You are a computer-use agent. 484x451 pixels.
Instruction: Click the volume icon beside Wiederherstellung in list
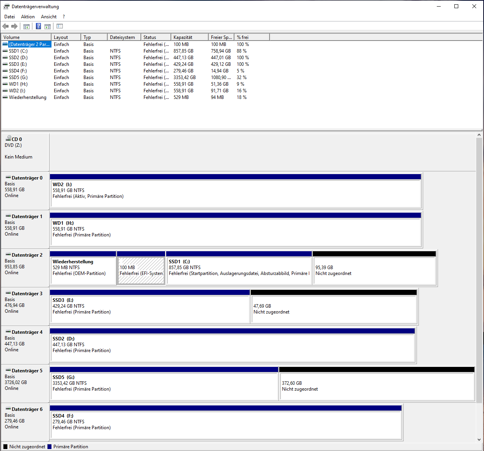pos(5,97)
